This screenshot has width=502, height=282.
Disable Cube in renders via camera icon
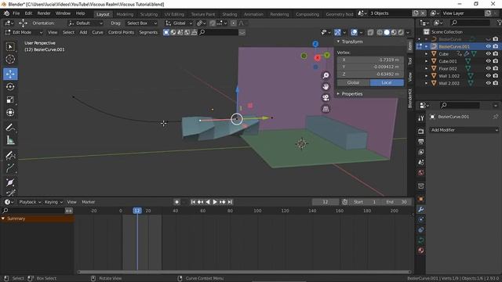[496, 54]
